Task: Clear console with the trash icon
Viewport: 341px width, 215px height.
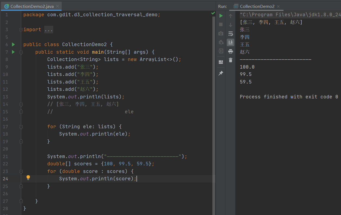Action: point(231,60)
